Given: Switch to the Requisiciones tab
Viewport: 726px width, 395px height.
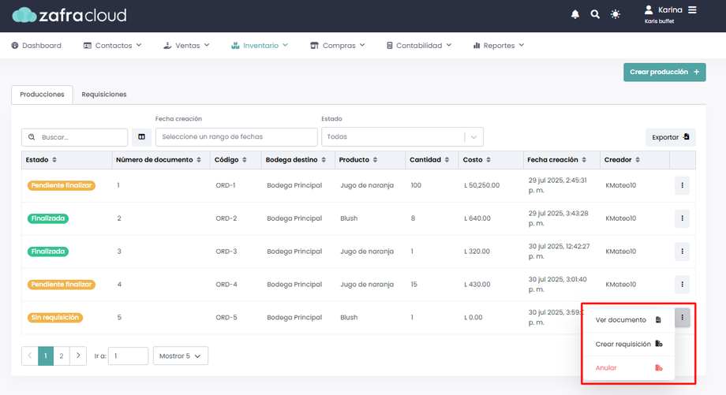Looking at the screenshot, I should 104,95.
